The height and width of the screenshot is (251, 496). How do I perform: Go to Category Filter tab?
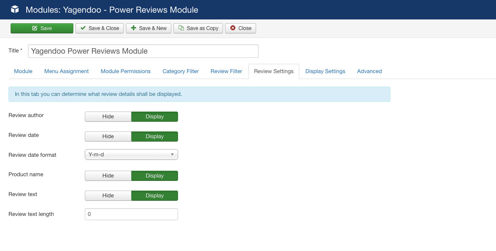[181, 71]
